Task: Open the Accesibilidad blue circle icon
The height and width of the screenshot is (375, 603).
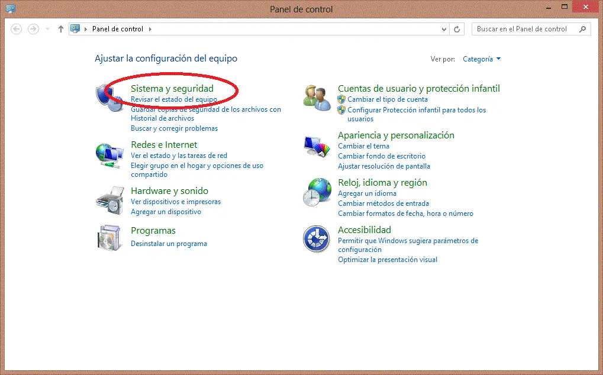Action: pos(316,239)
